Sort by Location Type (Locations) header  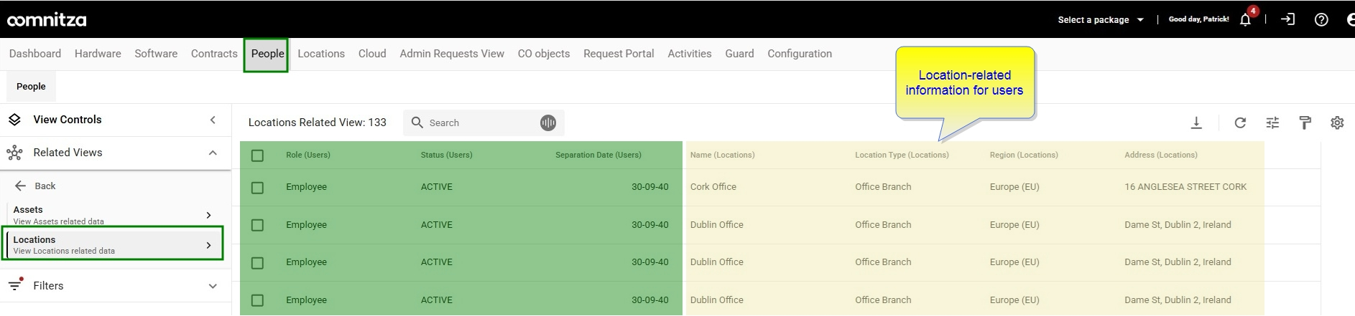pyautogui.click(x=902, y=155)
